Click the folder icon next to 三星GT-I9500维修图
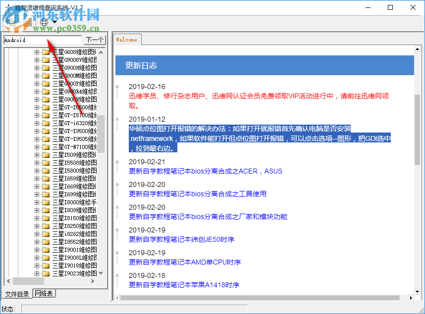 45,131
